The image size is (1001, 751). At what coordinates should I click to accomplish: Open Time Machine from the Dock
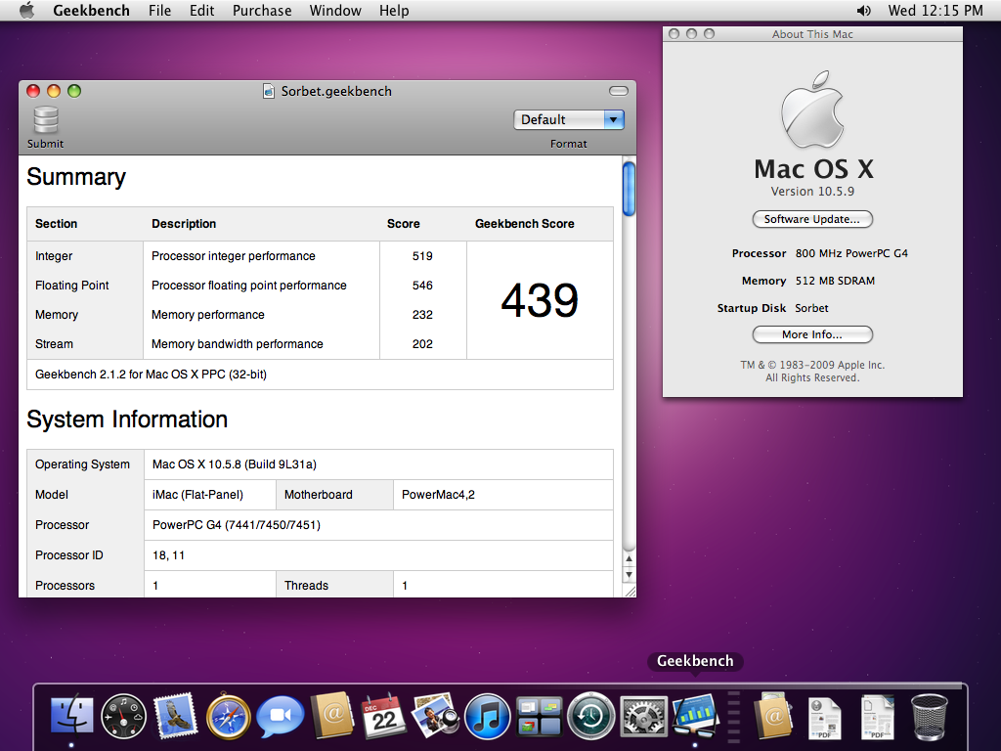pos(591,717)
